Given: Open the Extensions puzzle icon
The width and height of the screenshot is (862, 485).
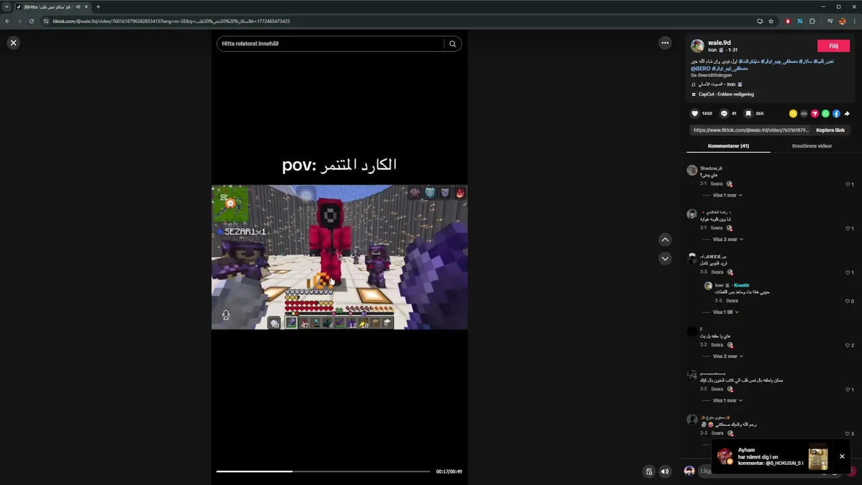Looking at the screenshot, I should (x=812, y=21).
